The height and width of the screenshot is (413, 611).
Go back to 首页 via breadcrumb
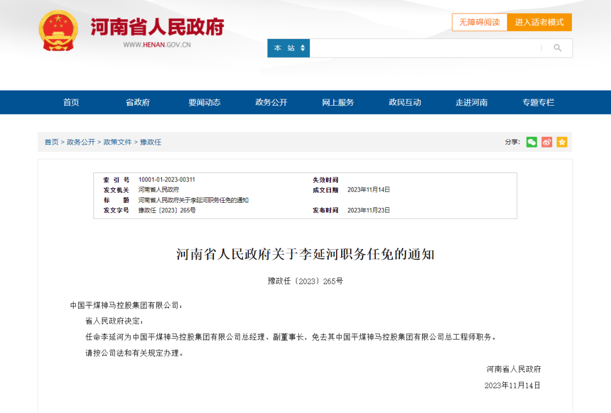pos(51,142)
